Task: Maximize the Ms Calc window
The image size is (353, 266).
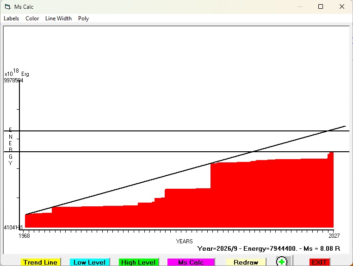Action: pyautogui.click(x=321, y=6)
